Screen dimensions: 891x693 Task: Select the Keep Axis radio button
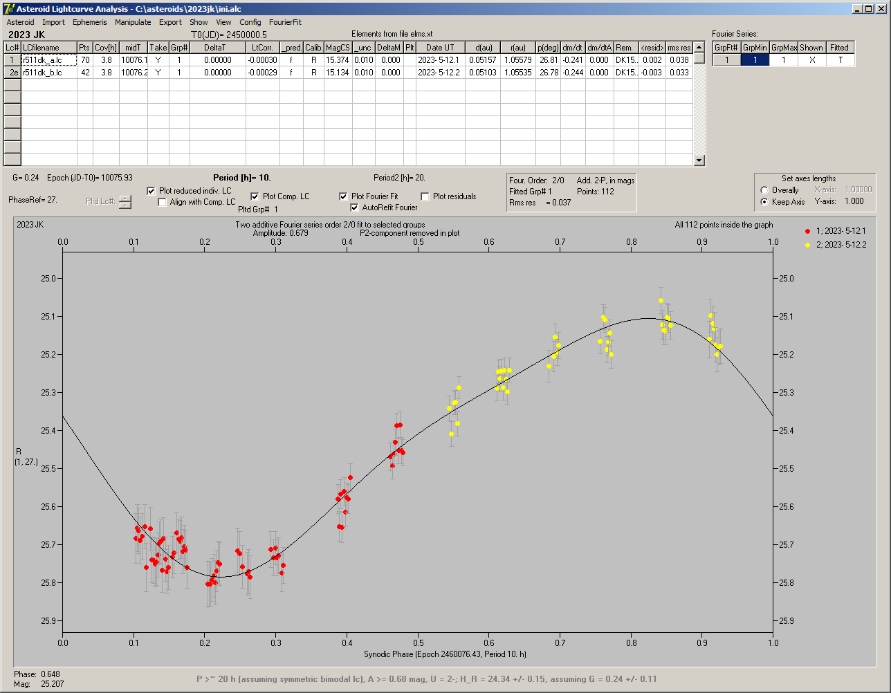[x=764, y=202]
